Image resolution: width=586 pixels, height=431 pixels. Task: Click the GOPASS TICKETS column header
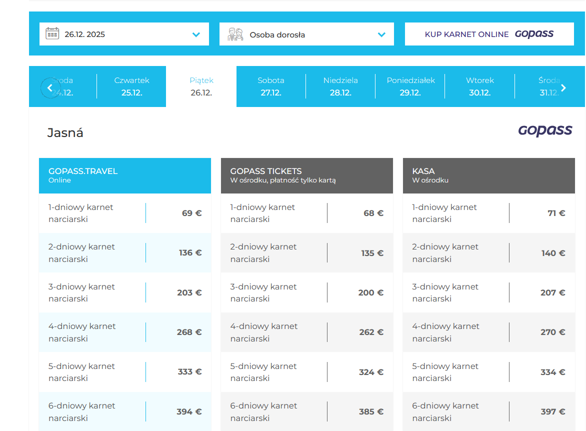coord(306,175)
